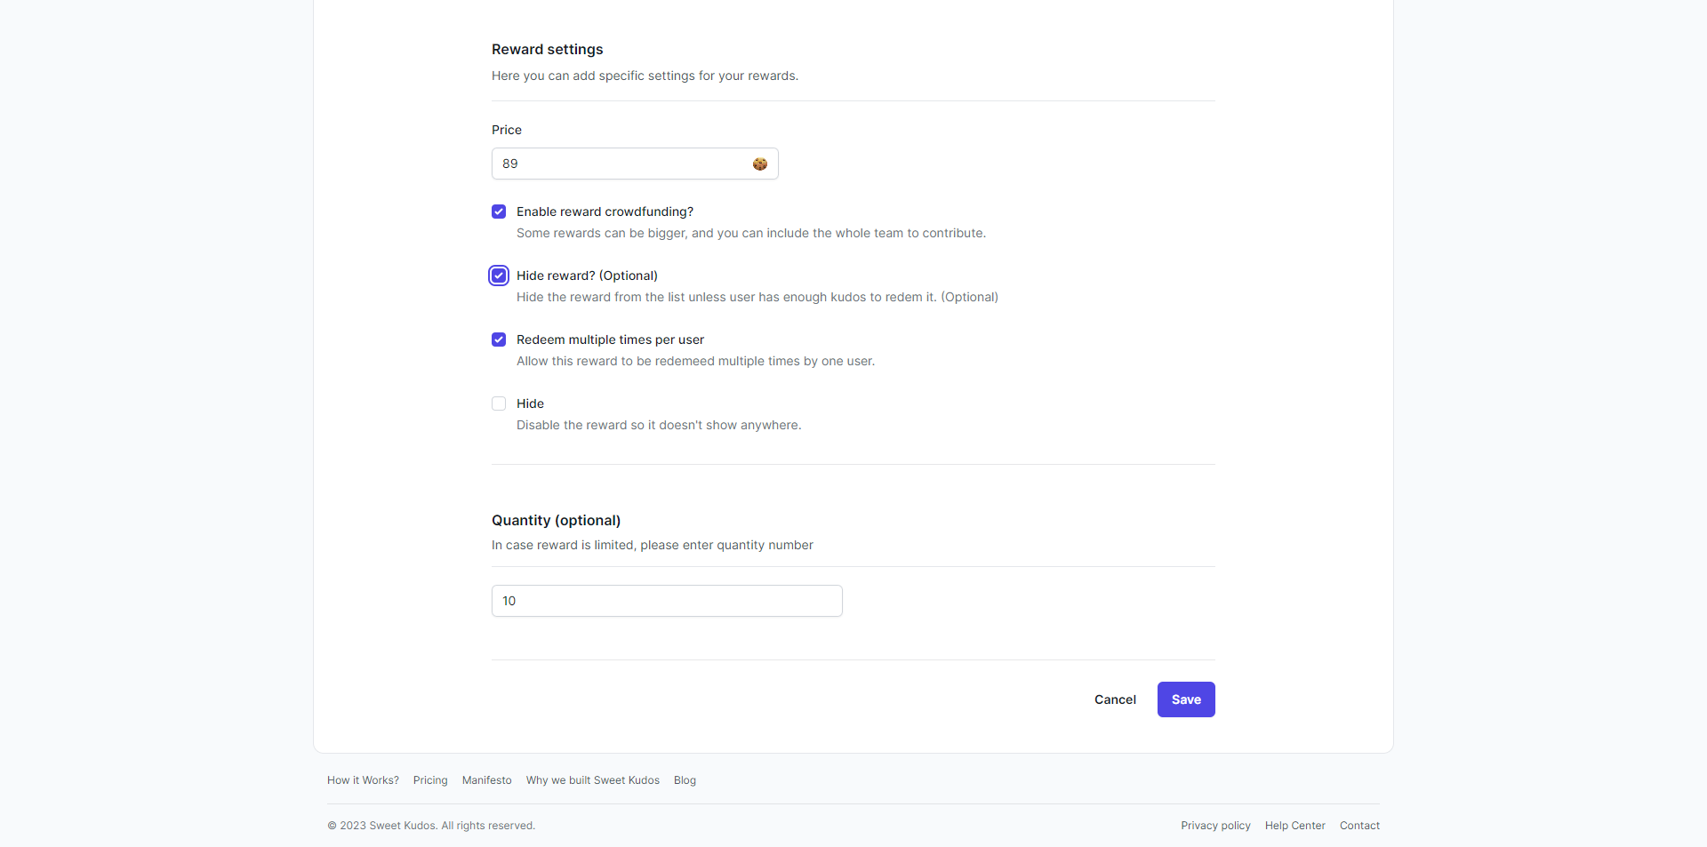
Task: Open the How it Works? link
Action: [363, 780]
